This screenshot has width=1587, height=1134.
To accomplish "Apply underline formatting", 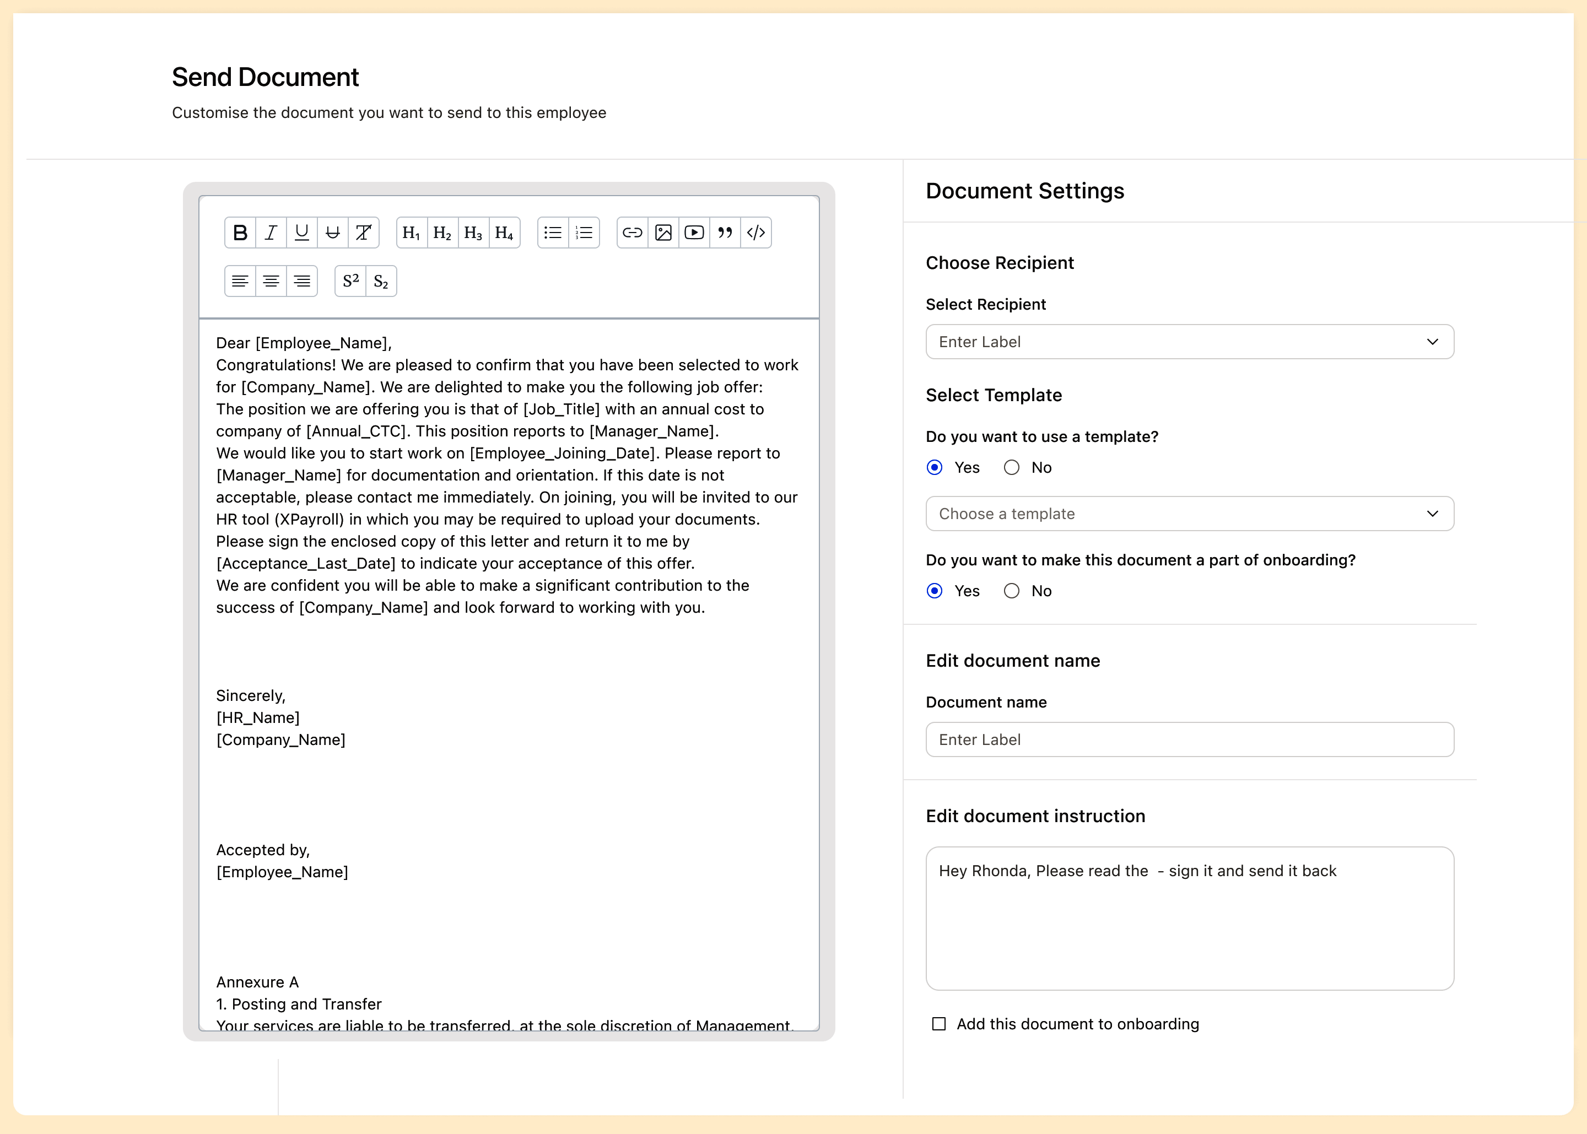I will (301, 233).
